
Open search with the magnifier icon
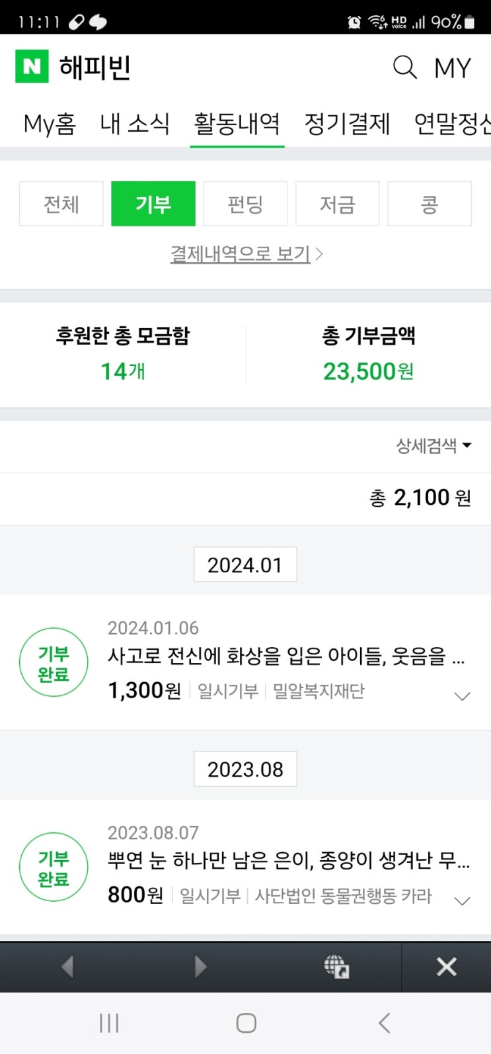click(x=404, y=67)
